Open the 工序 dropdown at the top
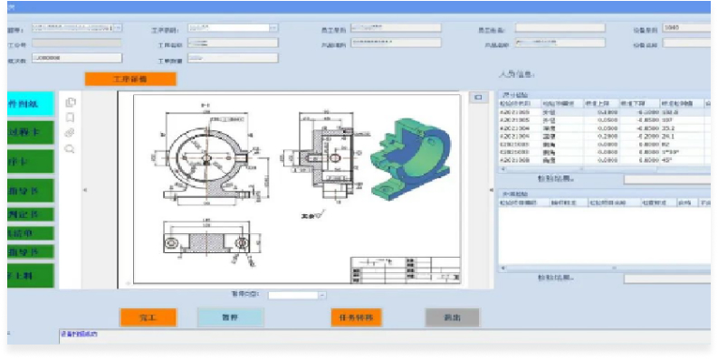The height and width of the screenshot is (359, 718). pyautogui.click(x=273, y=28)
